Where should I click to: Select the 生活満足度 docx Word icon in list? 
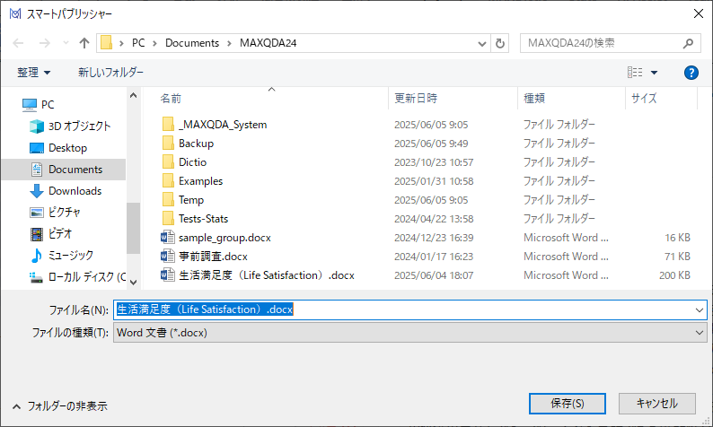coord(168,274)
